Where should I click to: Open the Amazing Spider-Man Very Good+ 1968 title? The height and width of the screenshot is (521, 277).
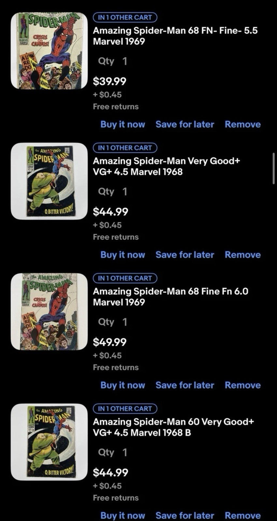167,166
